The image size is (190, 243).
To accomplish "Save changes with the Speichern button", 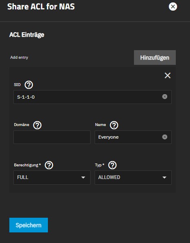I will 28,225.
